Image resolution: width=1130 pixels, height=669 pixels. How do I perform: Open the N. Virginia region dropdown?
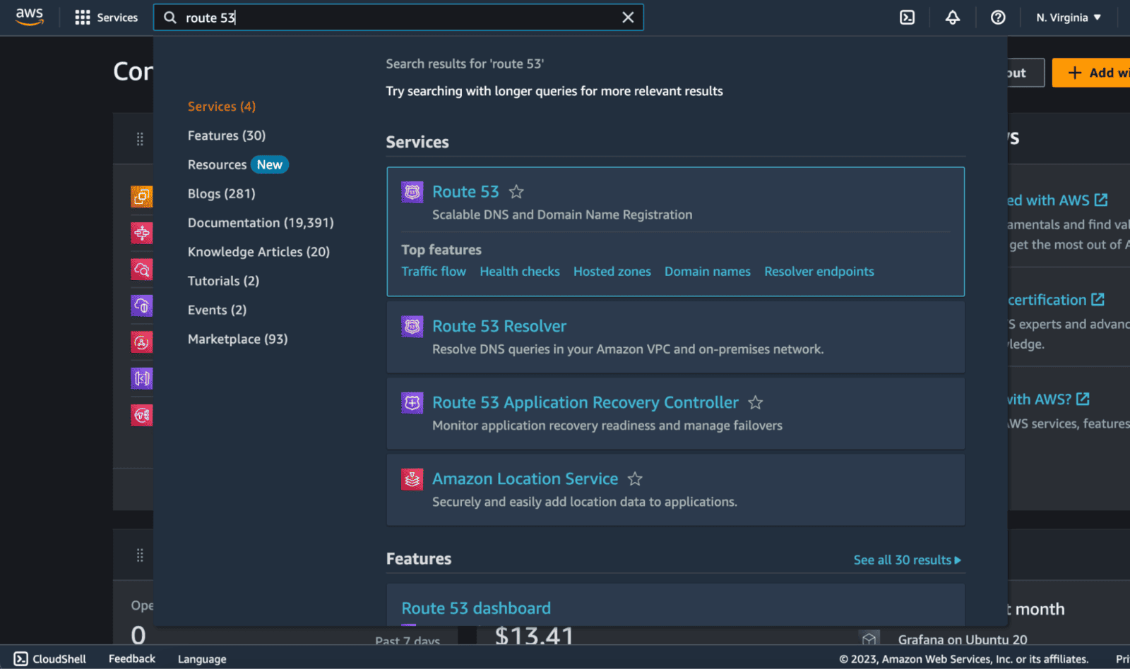(1068, 18)
